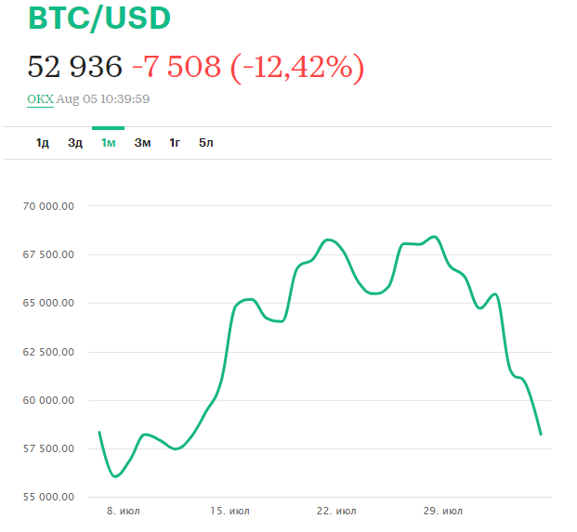Viewport: 577px width, 532px height.
Task: Click the 70 000.00 y-axis label
Action: pyautogui.click(x=47, y=206)
